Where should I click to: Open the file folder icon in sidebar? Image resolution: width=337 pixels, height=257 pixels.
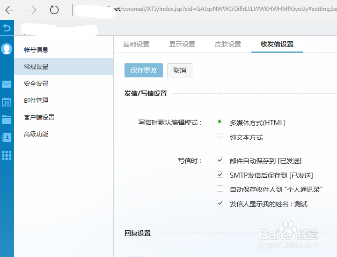(7, 120)
